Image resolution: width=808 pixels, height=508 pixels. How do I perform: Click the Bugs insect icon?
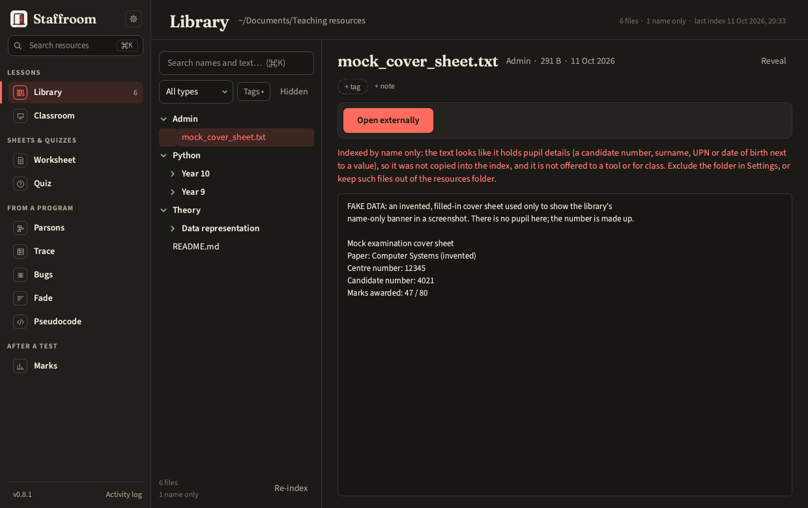coord(20,275)
